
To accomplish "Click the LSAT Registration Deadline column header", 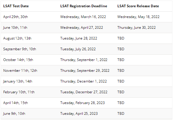I will pyautogui.click(x=84, y=6).
